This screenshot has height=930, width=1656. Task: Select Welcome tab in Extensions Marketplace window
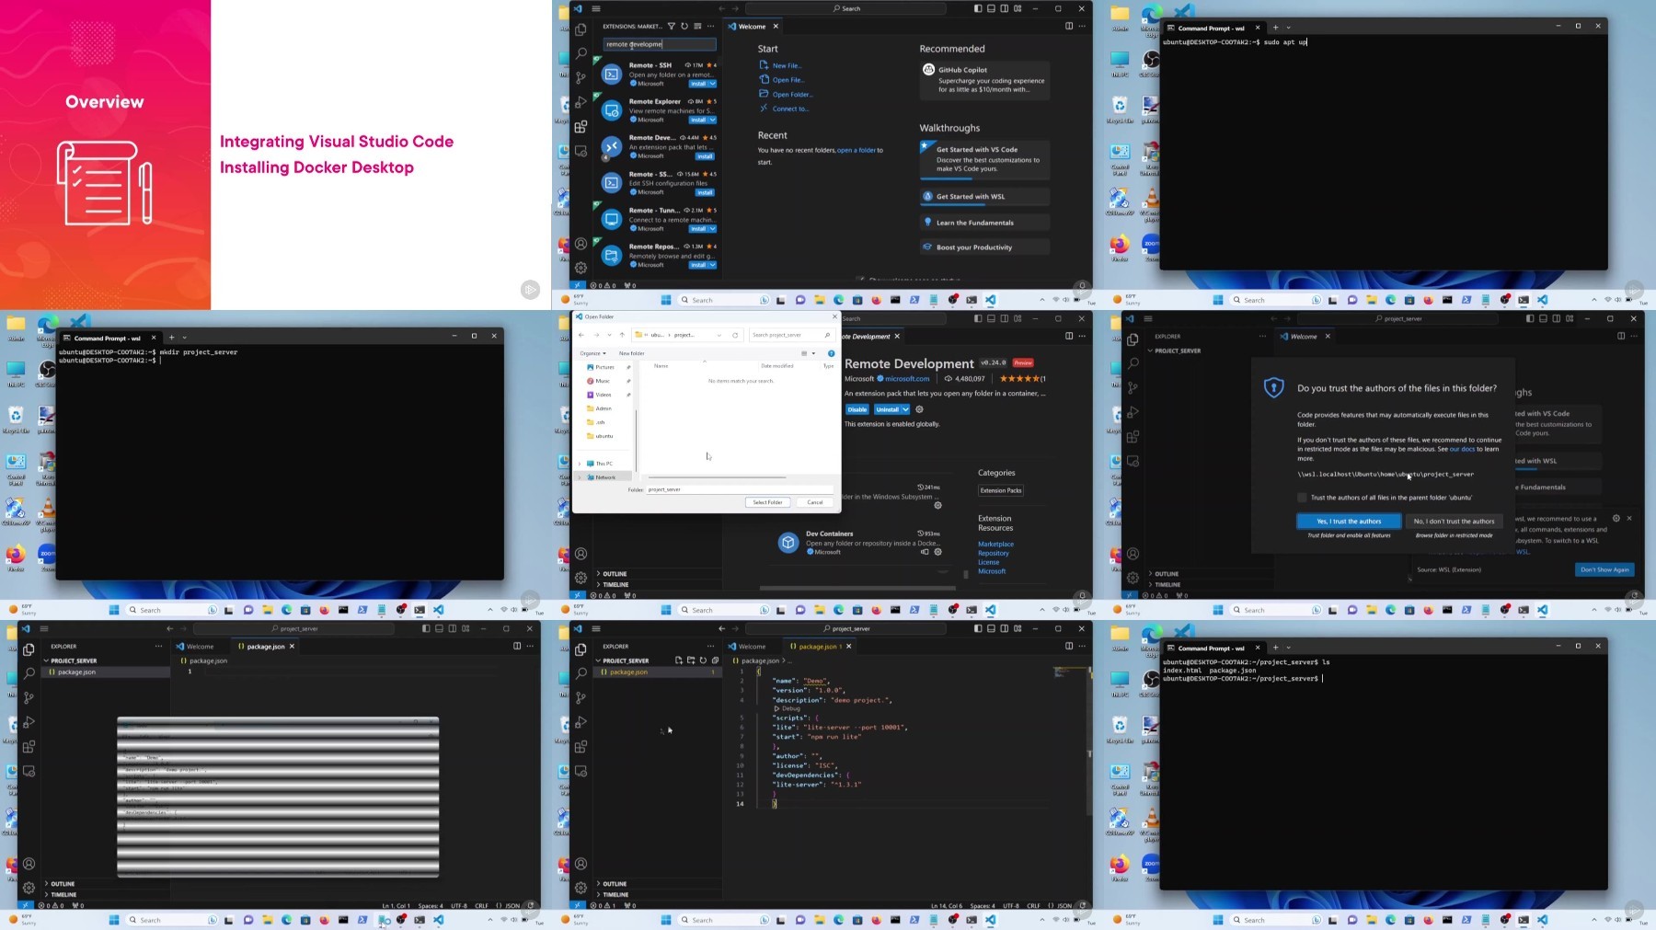coord(752,26)
